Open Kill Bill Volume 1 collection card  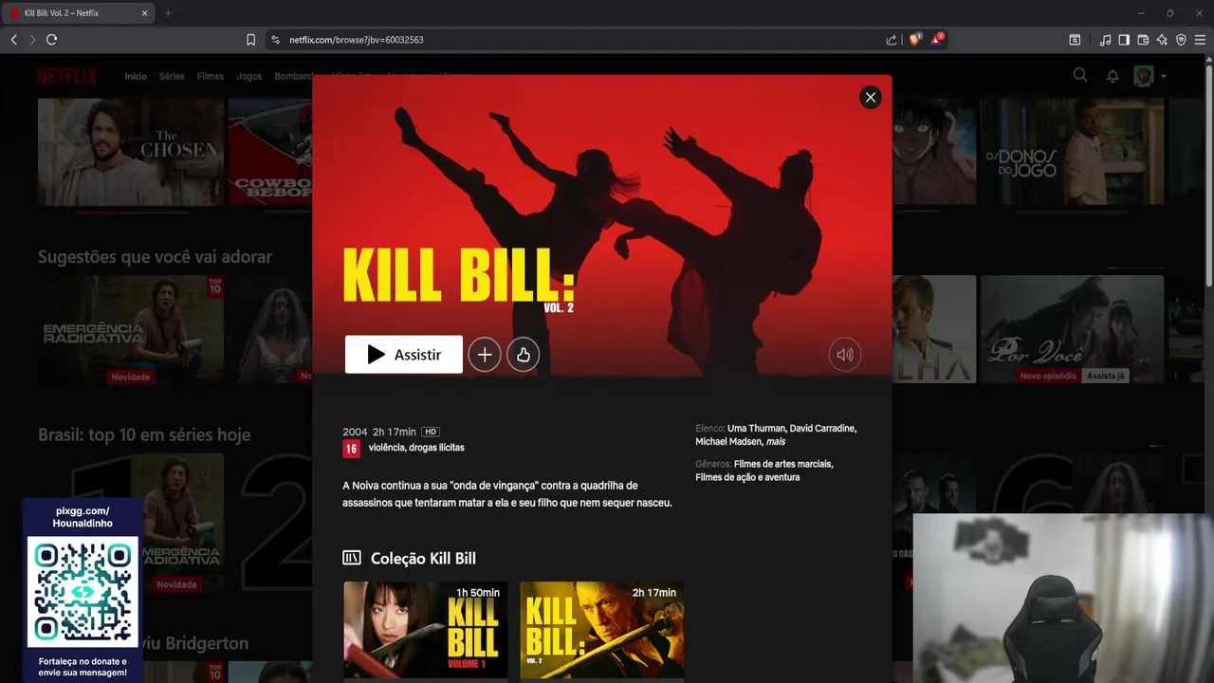point(426,630)
